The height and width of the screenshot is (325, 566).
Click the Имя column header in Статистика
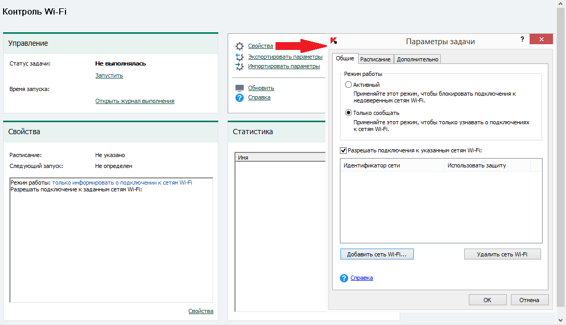[x=280, y=158]
